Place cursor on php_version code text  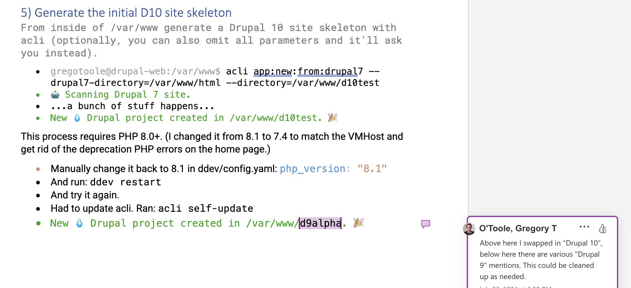(313, 169)
